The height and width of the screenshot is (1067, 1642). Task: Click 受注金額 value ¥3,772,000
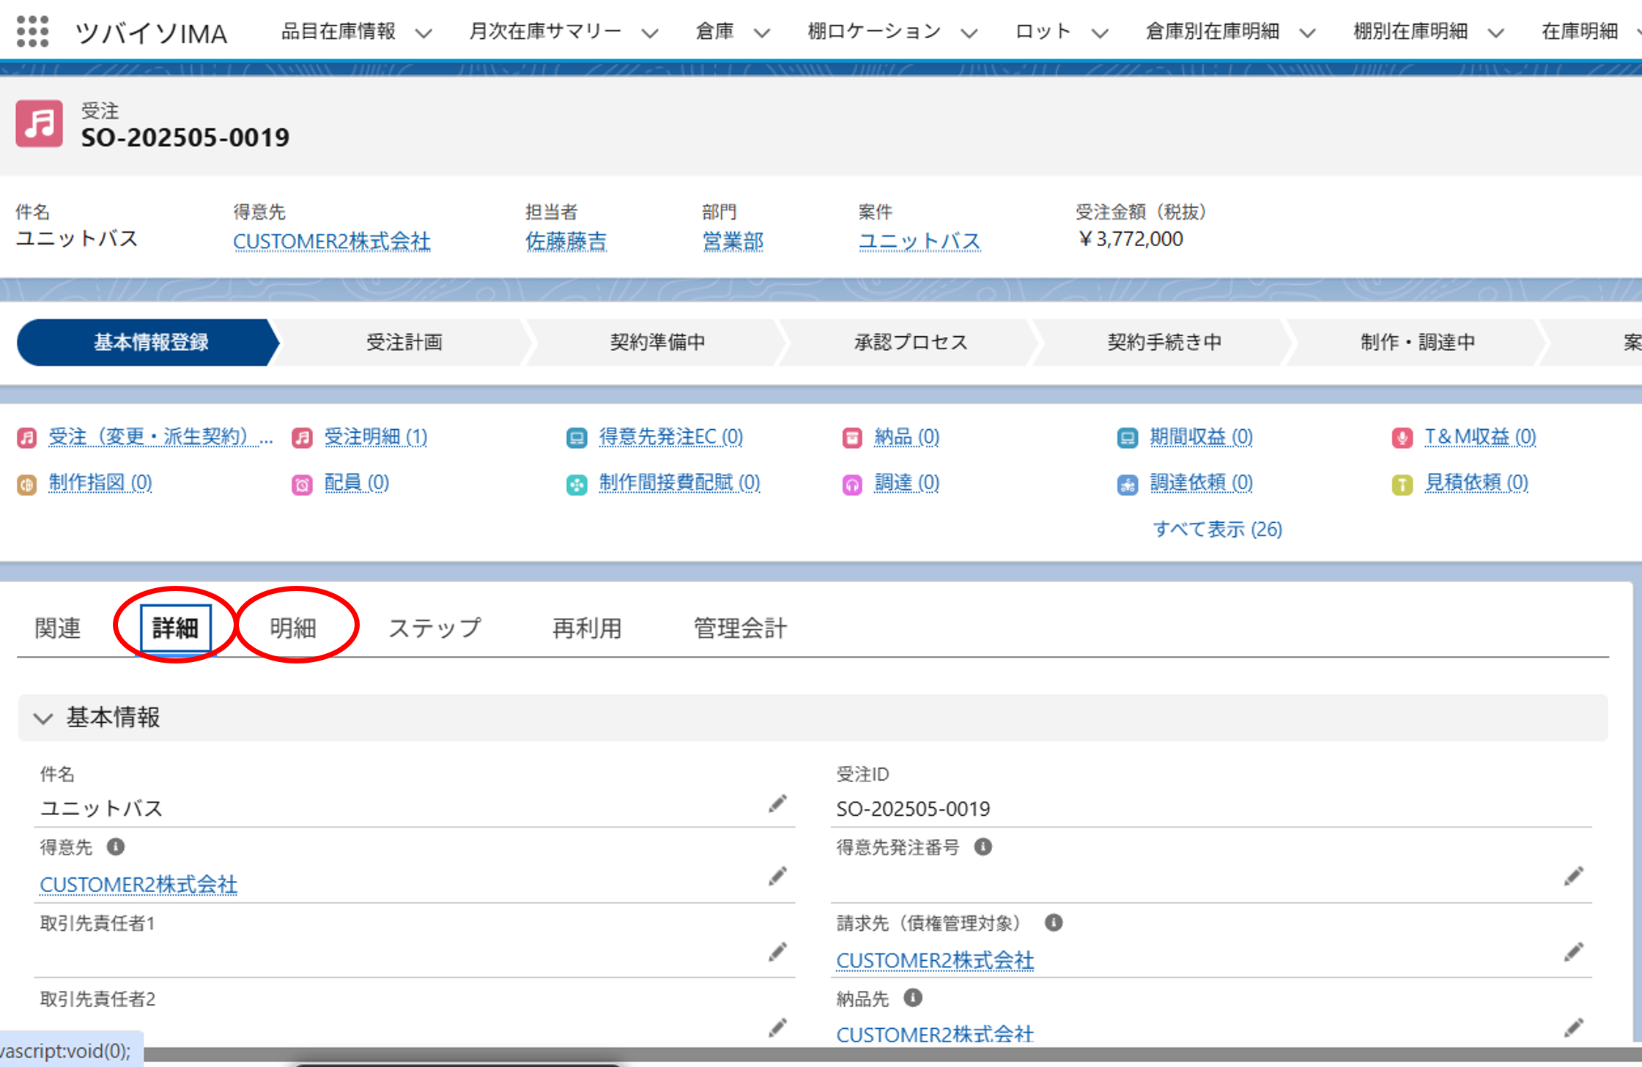point(1130,239)
